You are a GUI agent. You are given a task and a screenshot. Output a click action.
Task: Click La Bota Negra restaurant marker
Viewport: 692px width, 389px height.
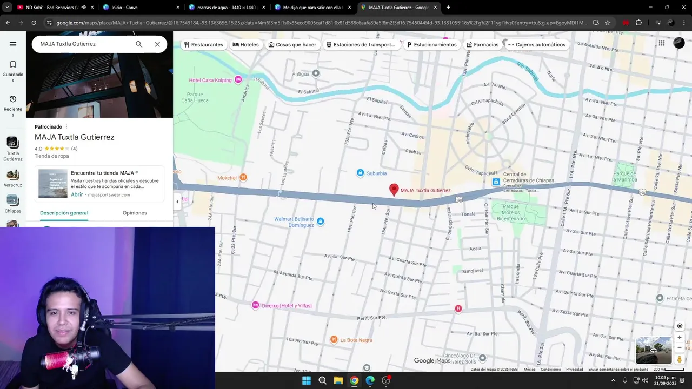[334, 340]
